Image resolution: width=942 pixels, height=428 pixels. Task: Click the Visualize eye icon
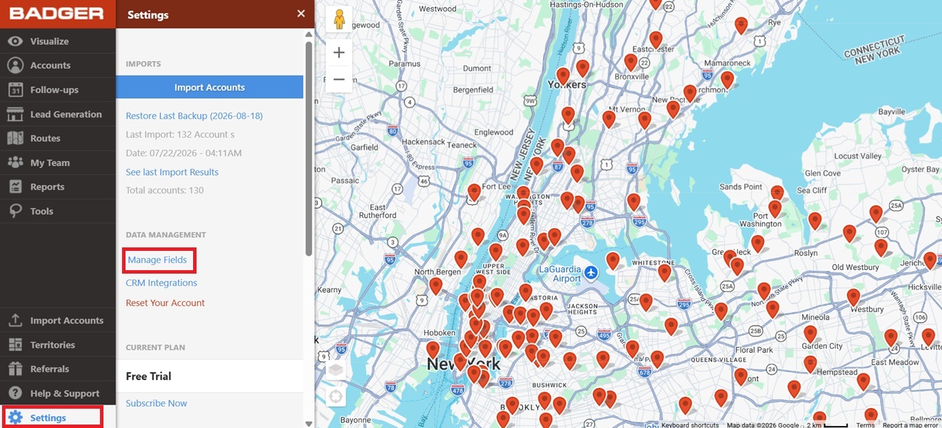point(15,41)
